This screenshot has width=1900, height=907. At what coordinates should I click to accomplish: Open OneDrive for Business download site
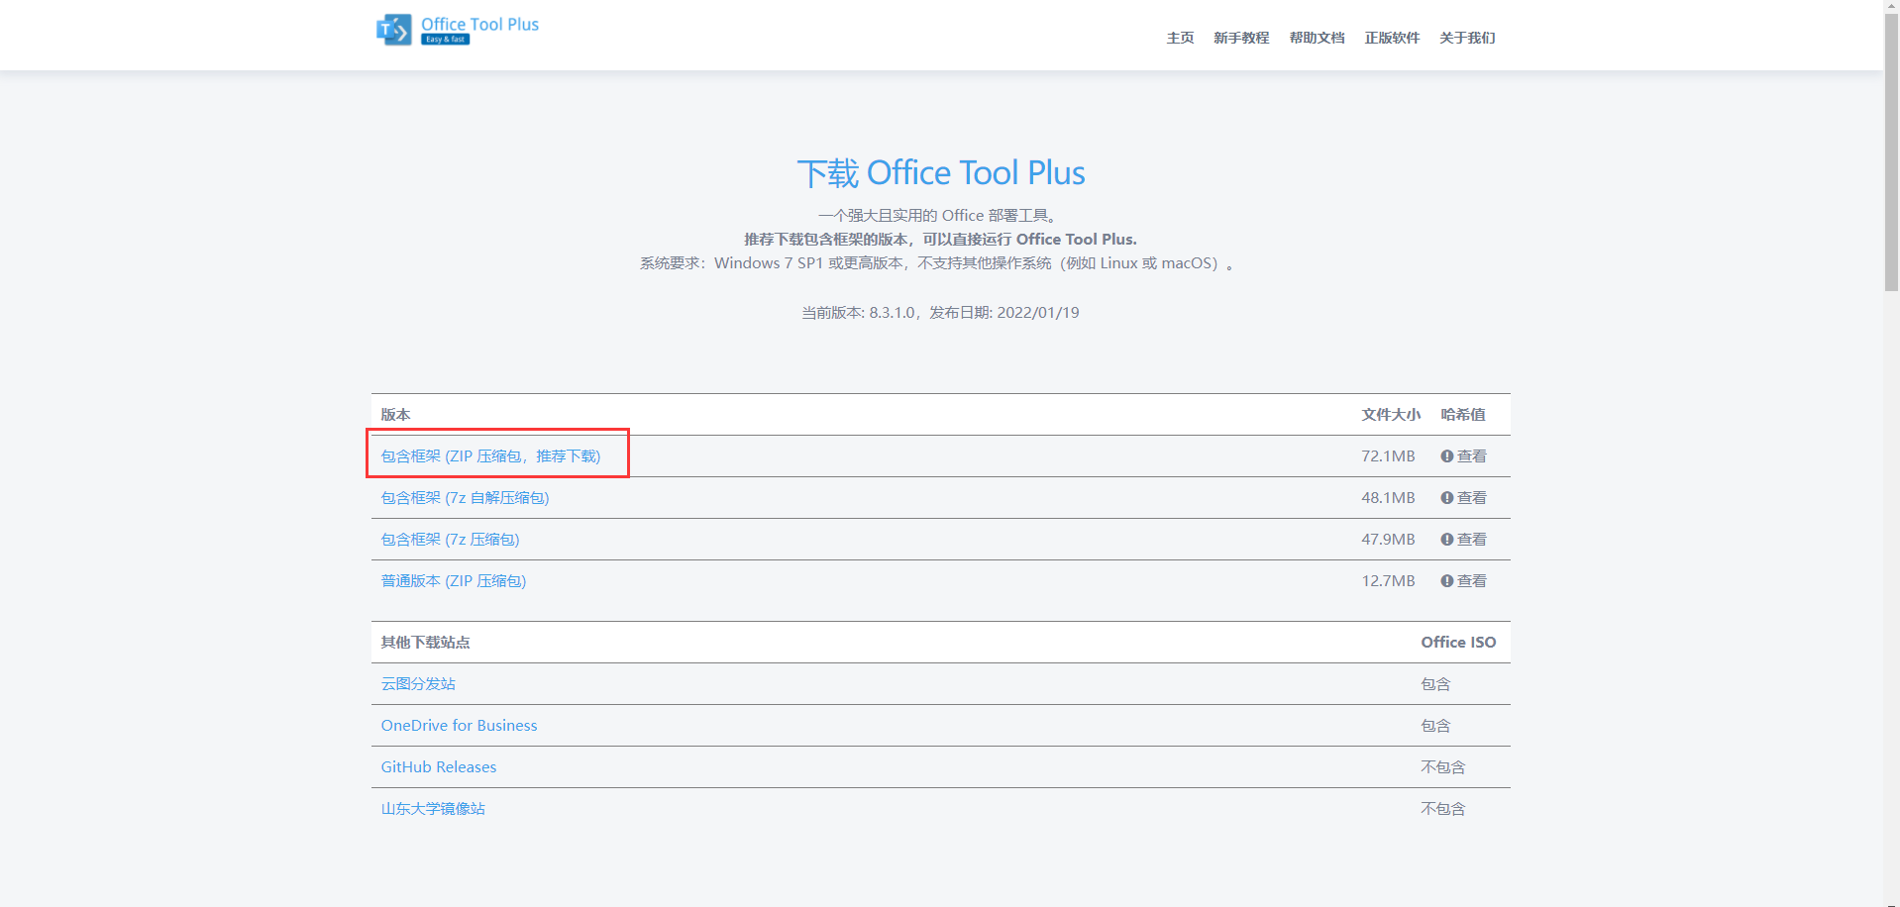(x=459, y=726)
